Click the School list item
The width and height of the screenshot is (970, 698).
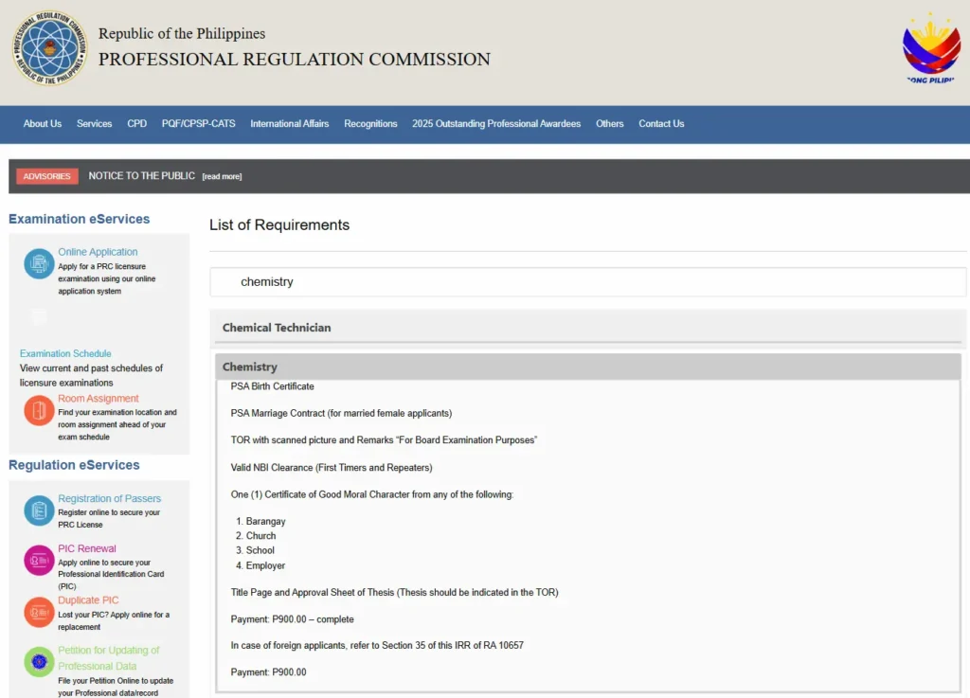260,550
